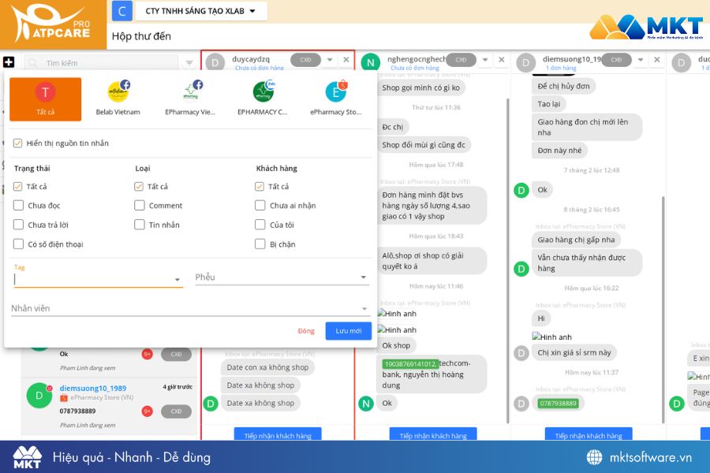Click CXĐ badge in diemsuong10_19 chat header
710x473 pixels.
[616, 60]
